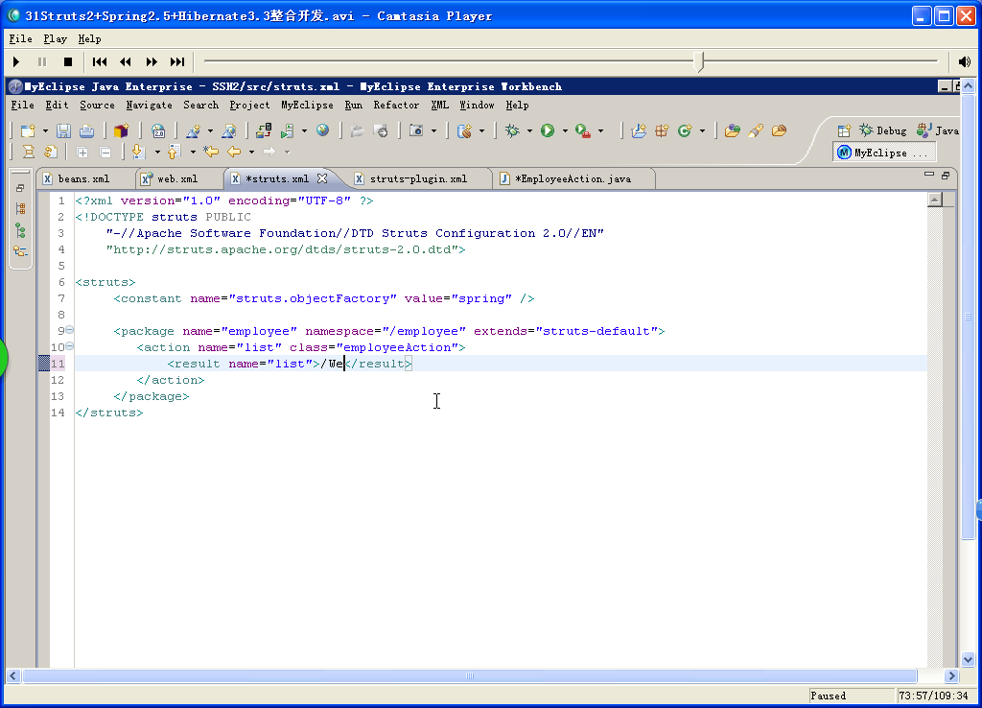This screenshot has height=708, width=982.
Task: Click the New Java Class icon
Action: 685,130
